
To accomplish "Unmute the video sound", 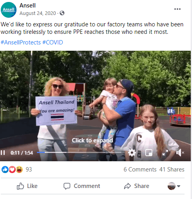I will (x=180, y=153).
